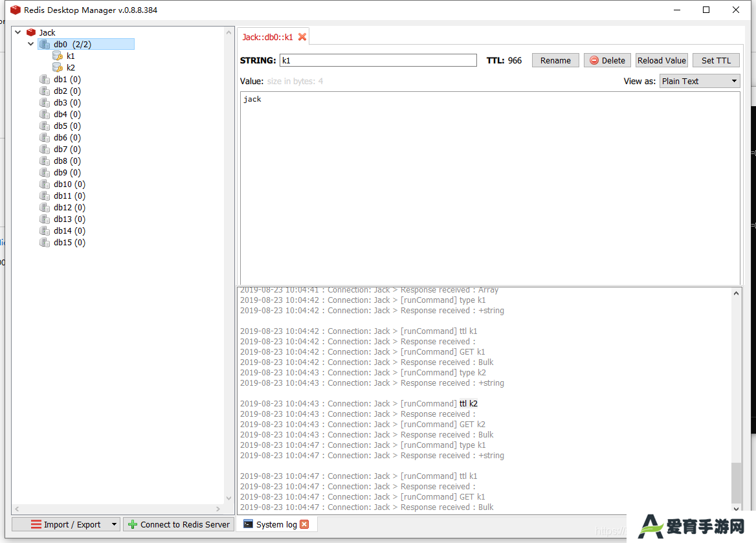Select the System log tab
The height and width of the screenshot is (543, 756).
click(x=276, y=524)
